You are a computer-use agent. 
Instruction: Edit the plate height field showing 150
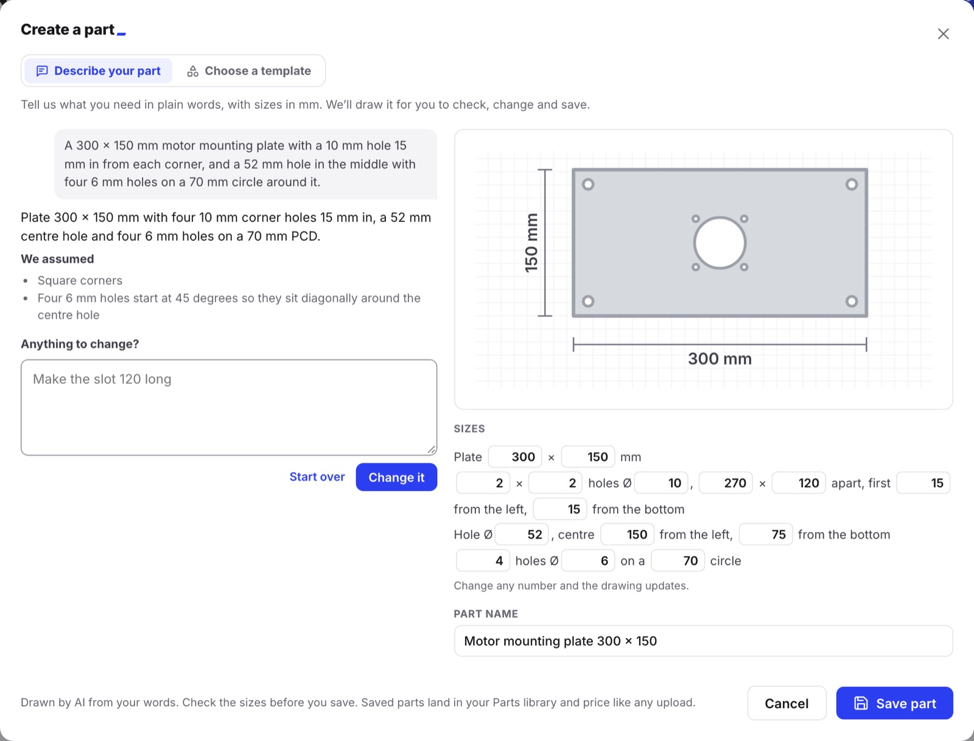[x=588, y=457]
